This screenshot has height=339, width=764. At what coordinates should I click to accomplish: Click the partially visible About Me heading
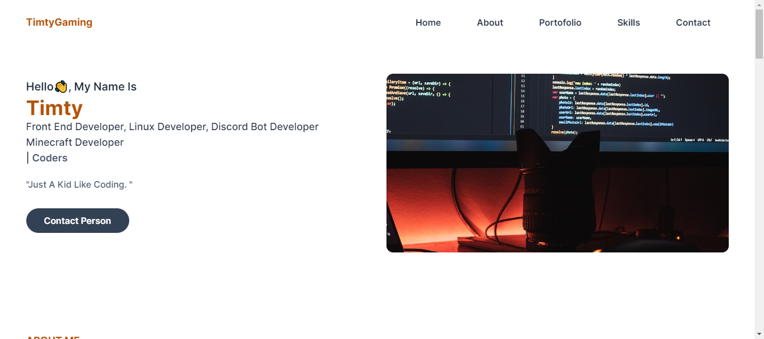point(53,337)
